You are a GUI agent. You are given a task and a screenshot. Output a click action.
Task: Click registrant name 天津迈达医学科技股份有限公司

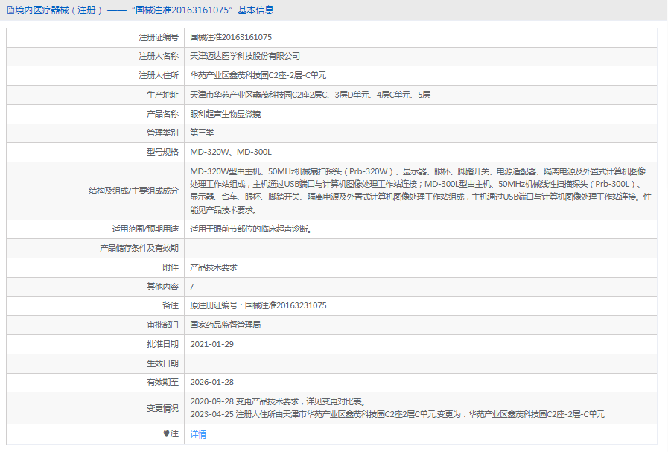click(x=245, y=57)
